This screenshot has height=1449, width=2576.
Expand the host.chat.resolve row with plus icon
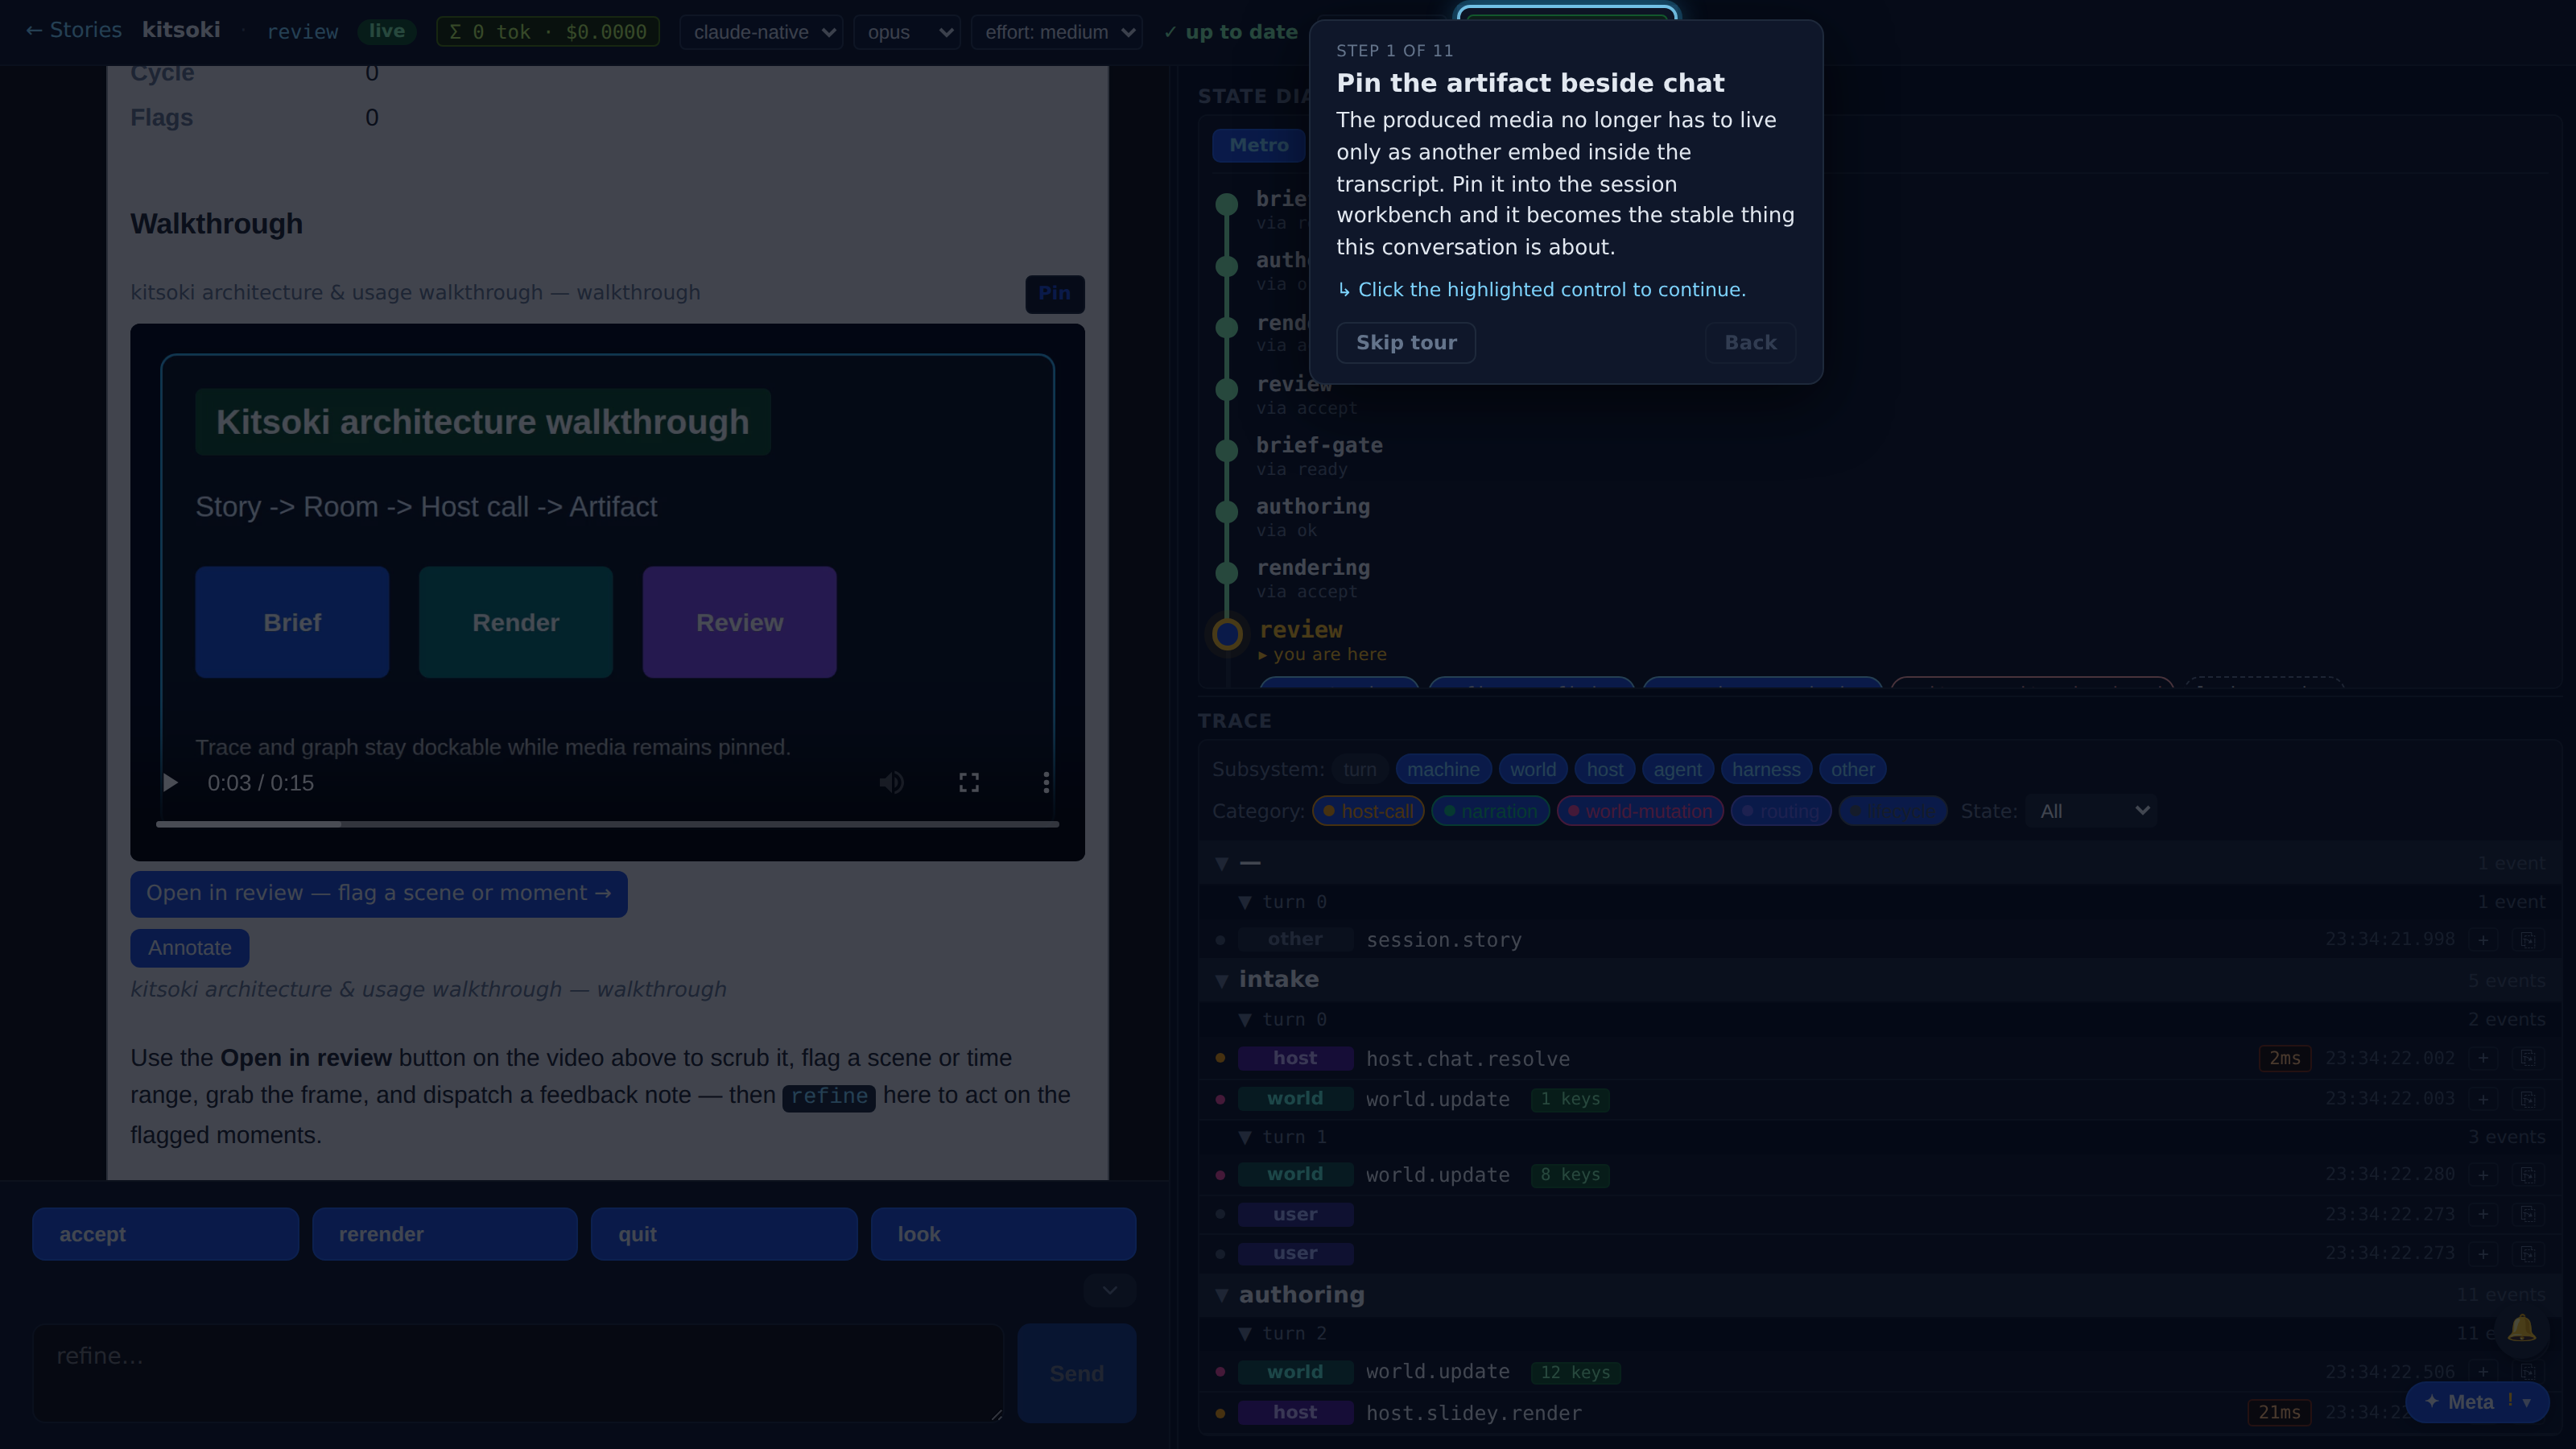pyautogui.click(x=2483, y=1058)
